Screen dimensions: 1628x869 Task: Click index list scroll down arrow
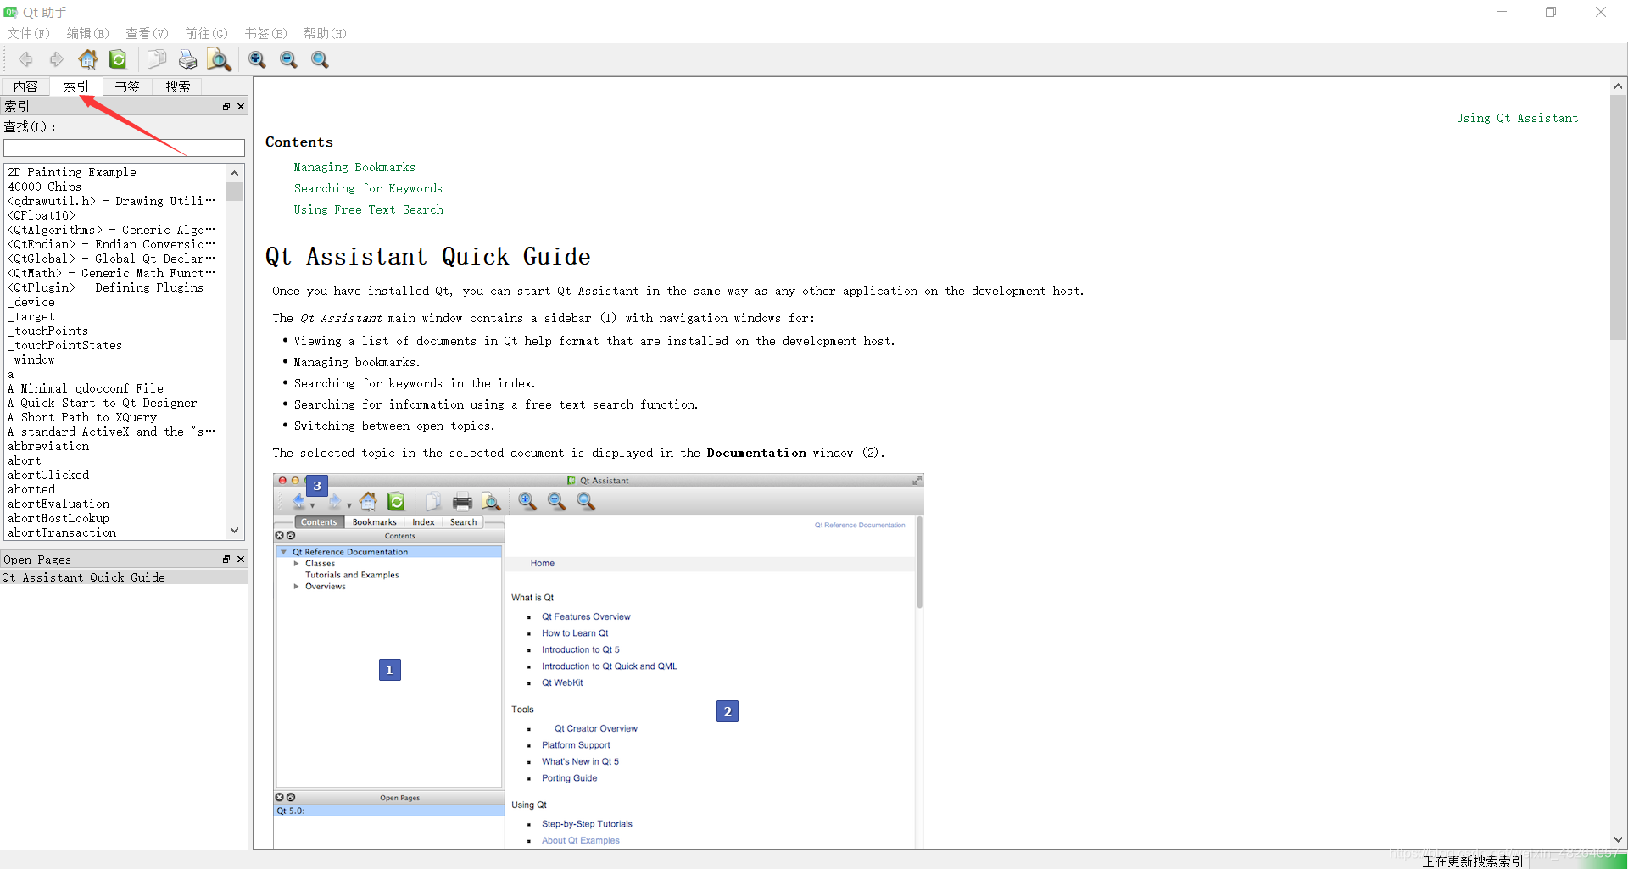(235, 531)
